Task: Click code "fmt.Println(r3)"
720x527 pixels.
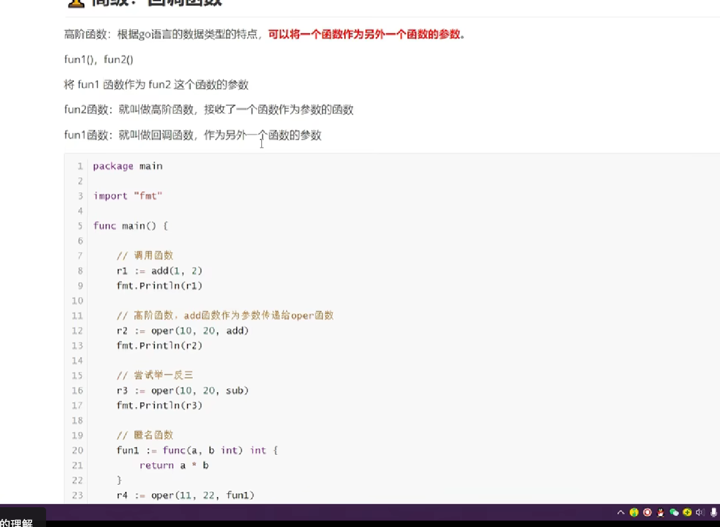Action: point(160,406)
